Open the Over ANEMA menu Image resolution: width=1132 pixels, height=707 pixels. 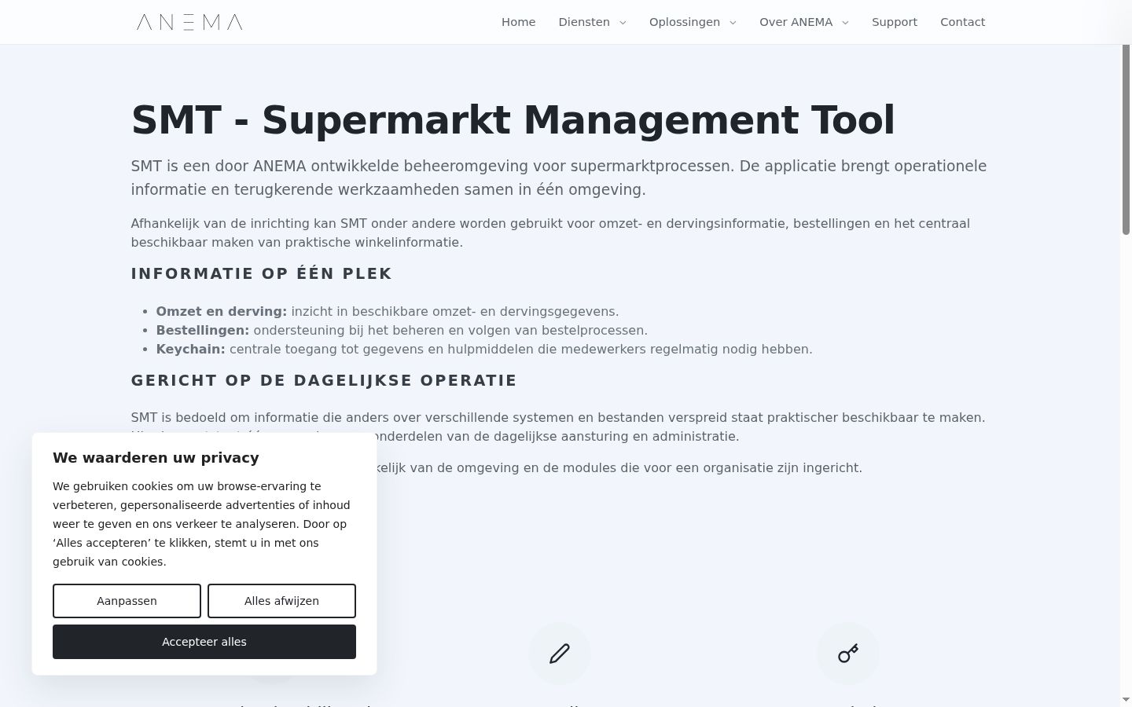[x=796, y=22]
